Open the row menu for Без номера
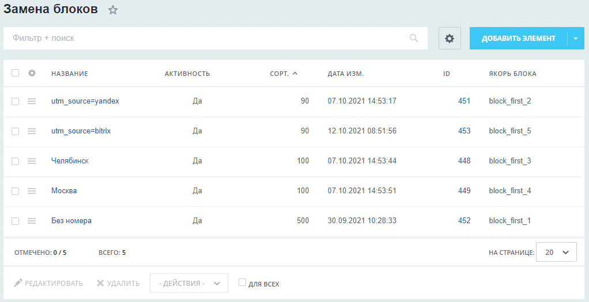Viewport: 589px width, 302px height. click(x=32, y=221)
